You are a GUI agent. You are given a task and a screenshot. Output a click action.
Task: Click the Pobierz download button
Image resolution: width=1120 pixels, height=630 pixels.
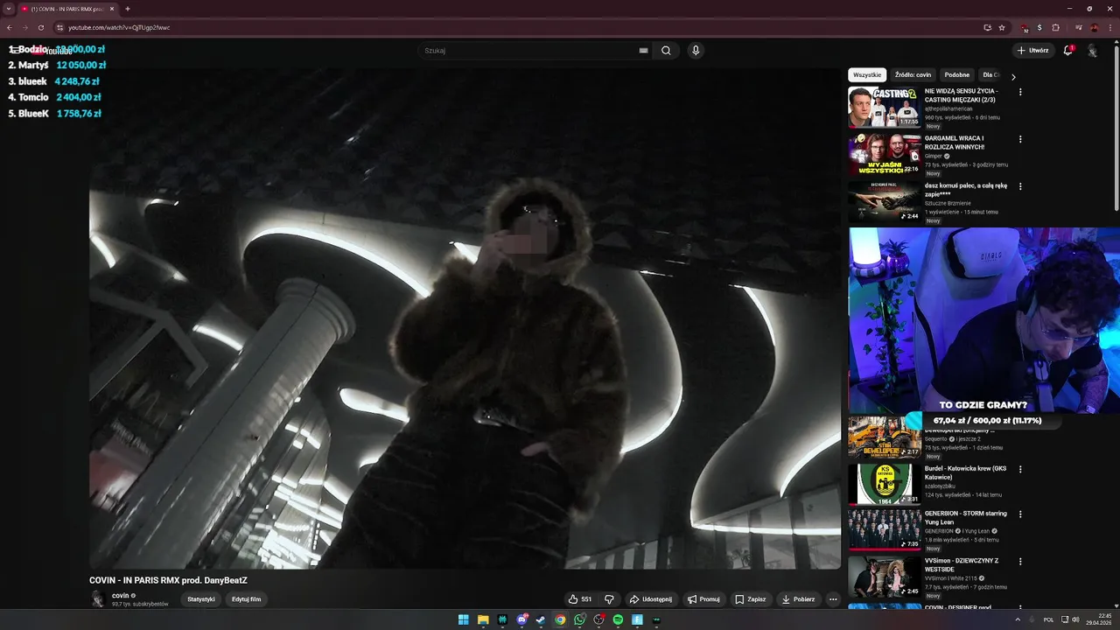[798, 599]
